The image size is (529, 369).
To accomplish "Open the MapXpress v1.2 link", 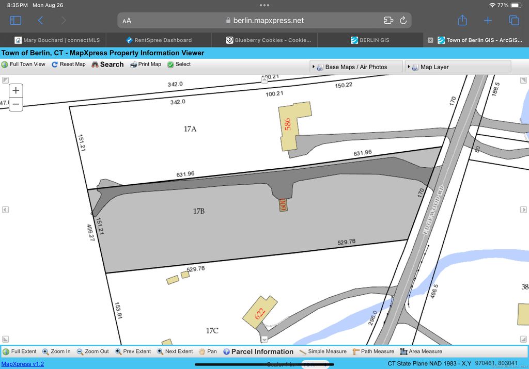I will (x=22, y=364).
